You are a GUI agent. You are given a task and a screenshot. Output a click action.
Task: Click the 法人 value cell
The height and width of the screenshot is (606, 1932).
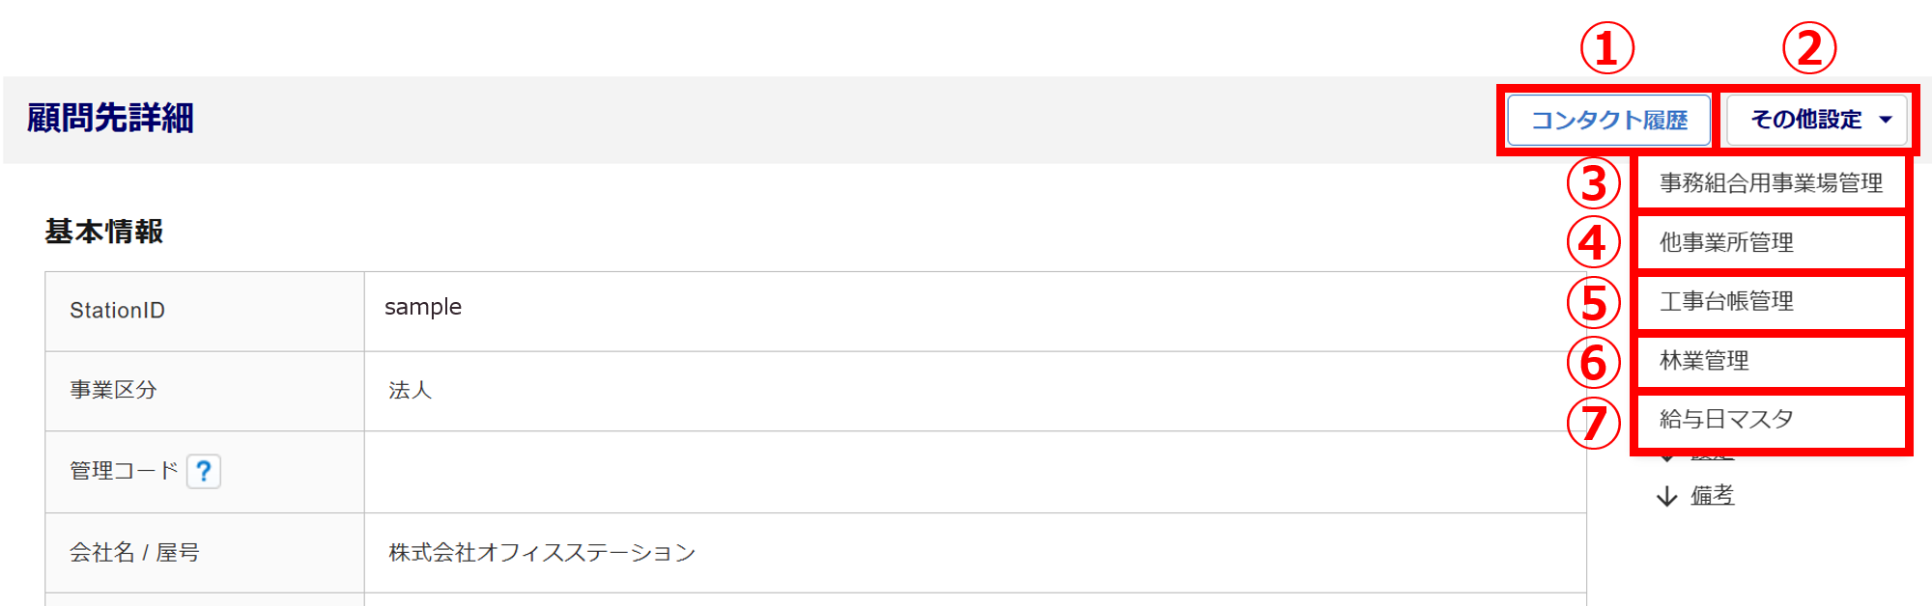(x=411, y=390)
